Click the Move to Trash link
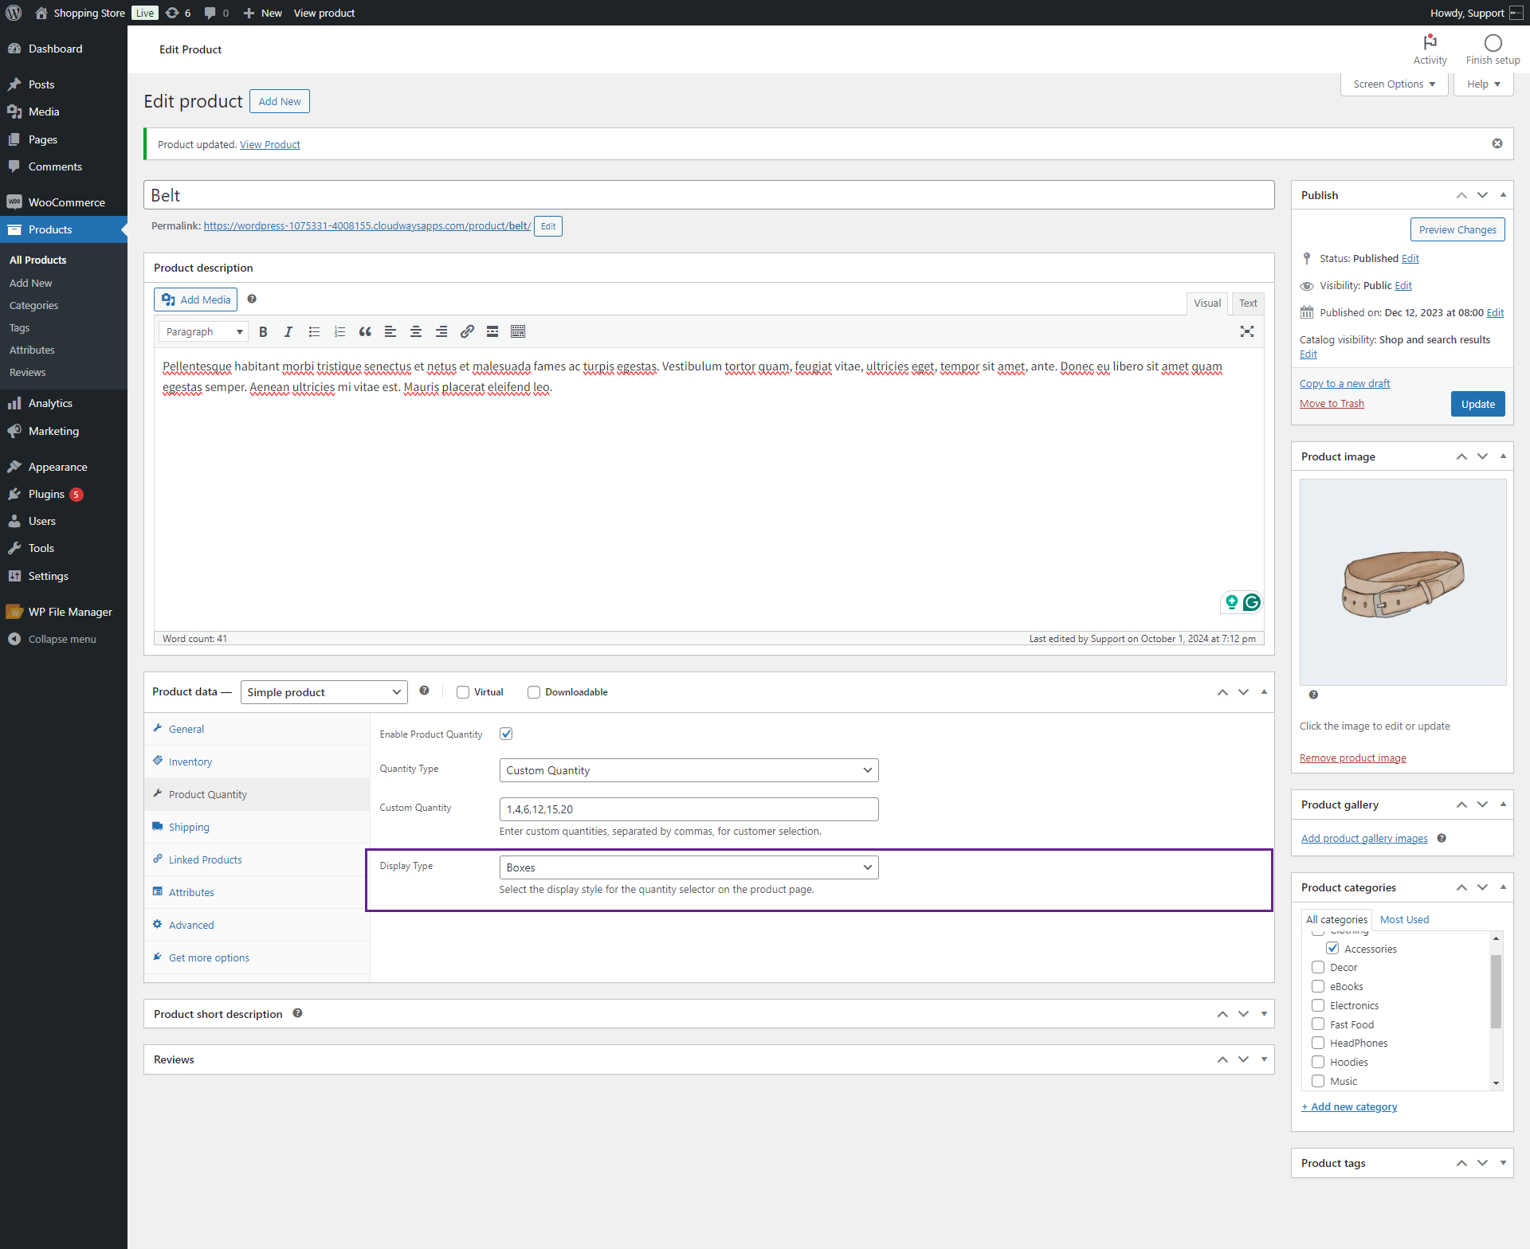This screenshot has height=1249, width=1530. pos(1332,404)
